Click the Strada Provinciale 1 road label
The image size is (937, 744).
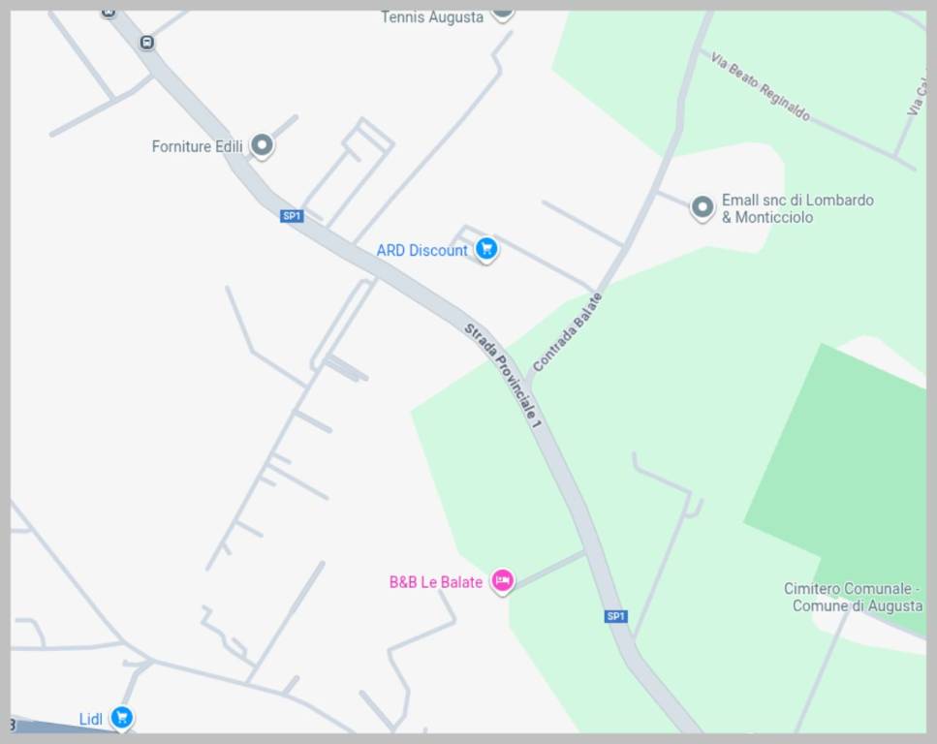coord(503,375)
